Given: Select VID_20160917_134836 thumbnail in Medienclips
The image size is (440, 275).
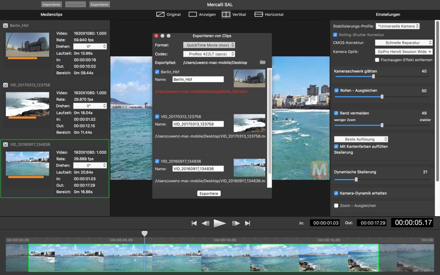Looking at the screenshot, I should coord(27,164).
